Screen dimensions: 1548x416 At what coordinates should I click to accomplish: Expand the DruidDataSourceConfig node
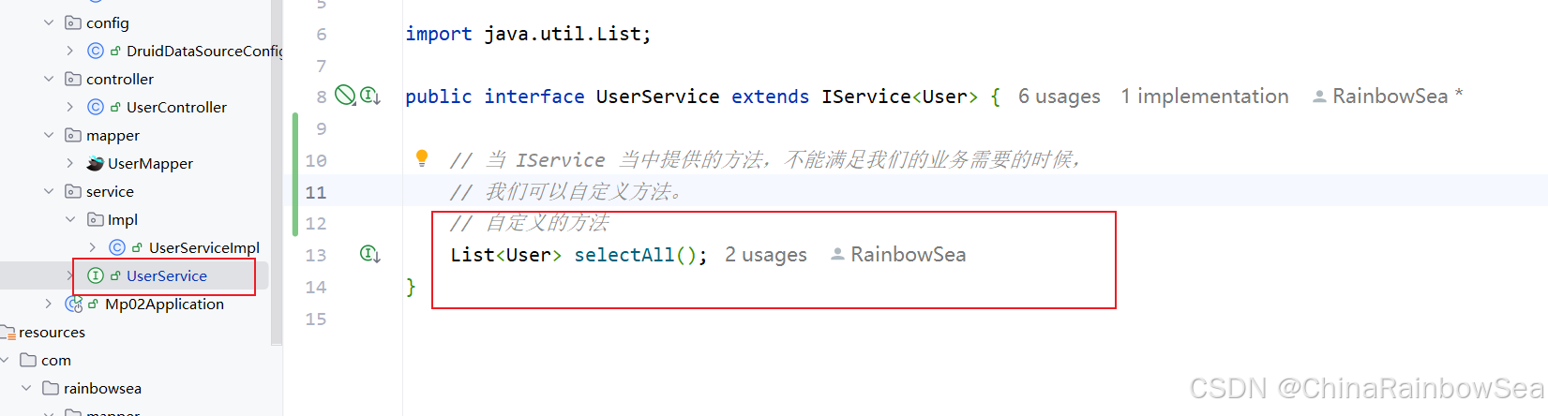click(x=70, y=51)
